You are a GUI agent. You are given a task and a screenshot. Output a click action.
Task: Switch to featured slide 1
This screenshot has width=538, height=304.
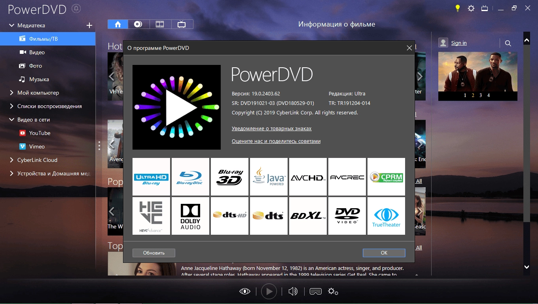tap(465, 95)
